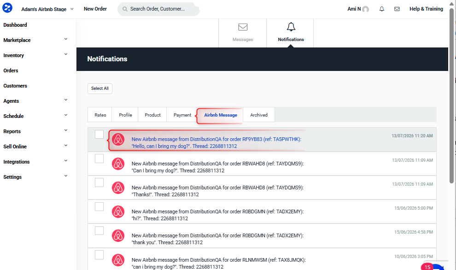The image size is (456, 270).
Task: Click Airbnb icon beside the "hi?" message
Action: (118, 212)
